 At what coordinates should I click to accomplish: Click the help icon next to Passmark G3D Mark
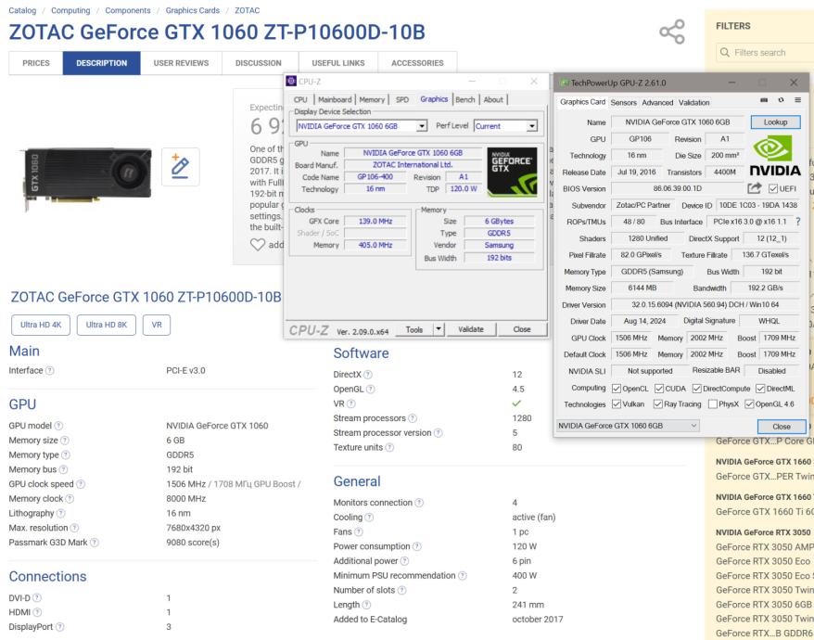point(94,542)
